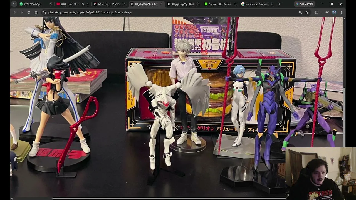The width and height of the screenshot is (356, 200).
Task: Switch to the WhatsApp tab
Action: pos(36,4)
